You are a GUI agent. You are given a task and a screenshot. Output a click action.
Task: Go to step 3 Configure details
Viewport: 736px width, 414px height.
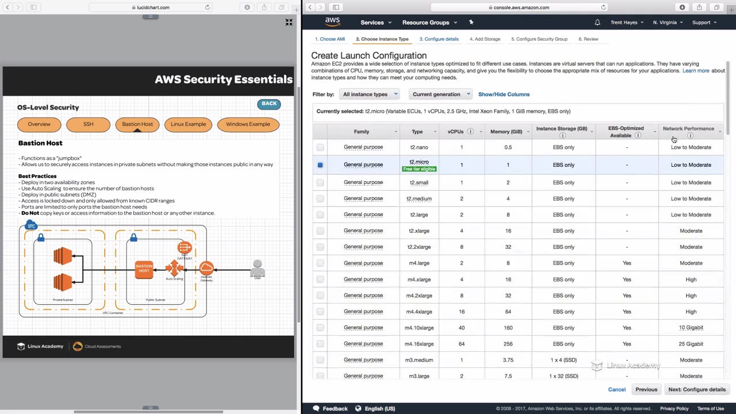(x=439, y=39)
